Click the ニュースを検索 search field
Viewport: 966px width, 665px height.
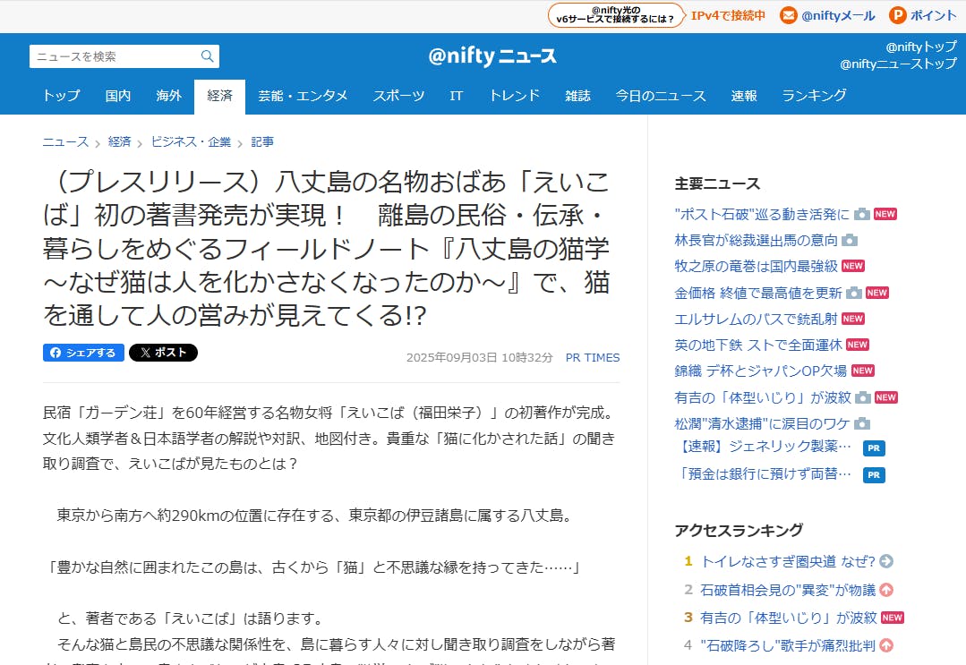[x=115, y=56]
